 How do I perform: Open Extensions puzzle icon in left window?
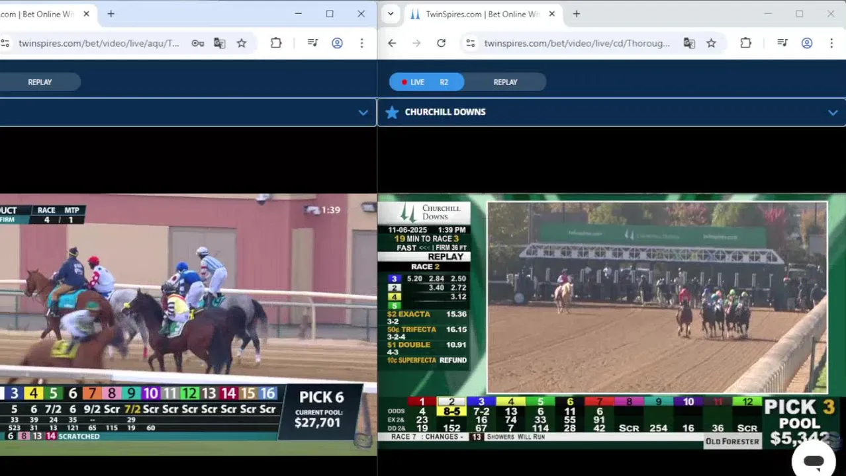click(x=276, y=43)
